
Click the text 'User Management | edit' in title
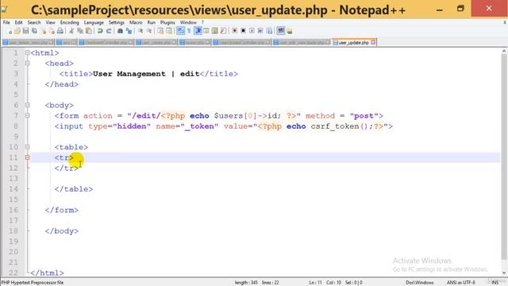146,74
